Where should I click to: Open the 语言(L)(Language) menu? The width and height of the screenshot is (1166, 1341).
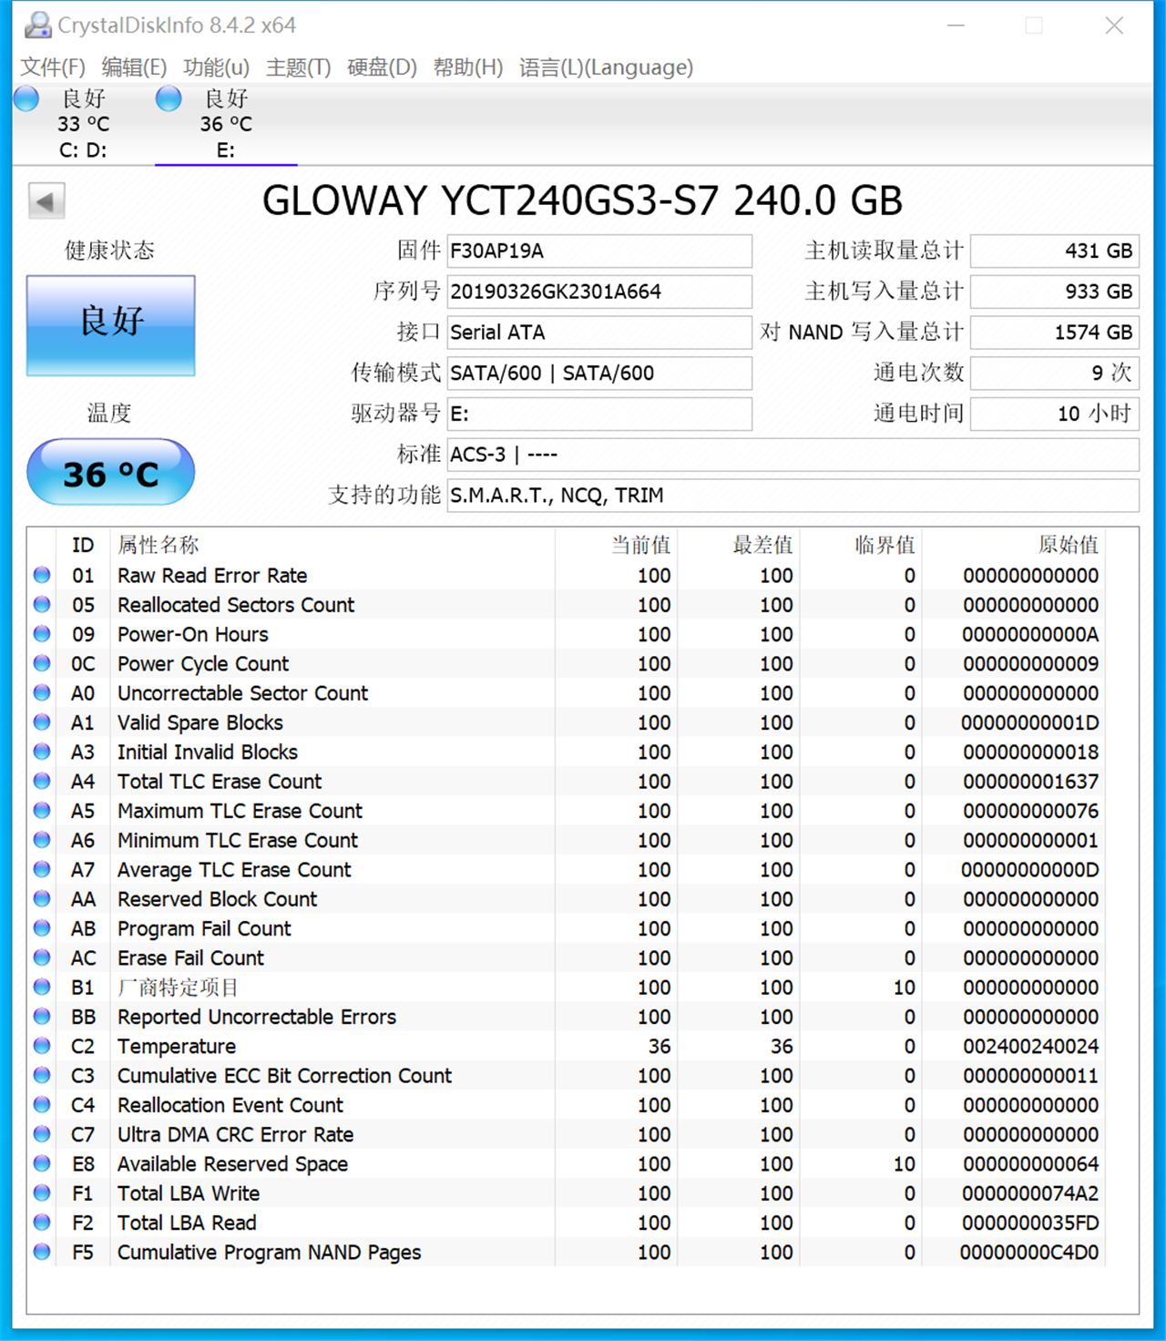click(x=604, y=67)
